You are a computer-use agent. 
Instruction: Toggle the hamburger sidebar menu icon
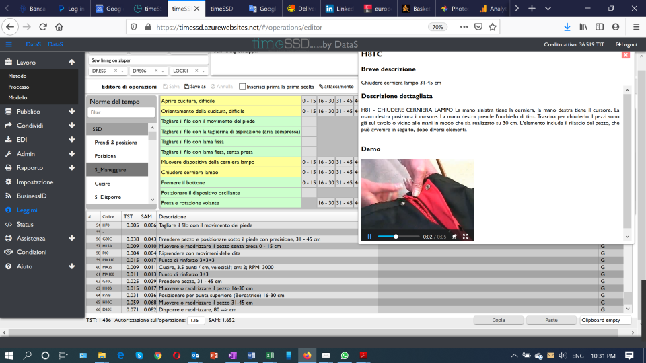[x=9, y=44]
